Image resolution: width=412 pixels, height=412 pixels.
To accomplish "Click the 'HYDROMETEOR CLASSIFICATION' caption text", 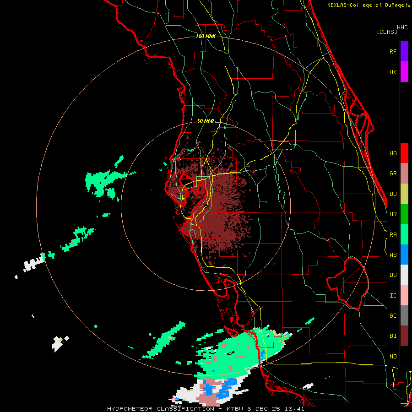I will (x=161, y=409).
